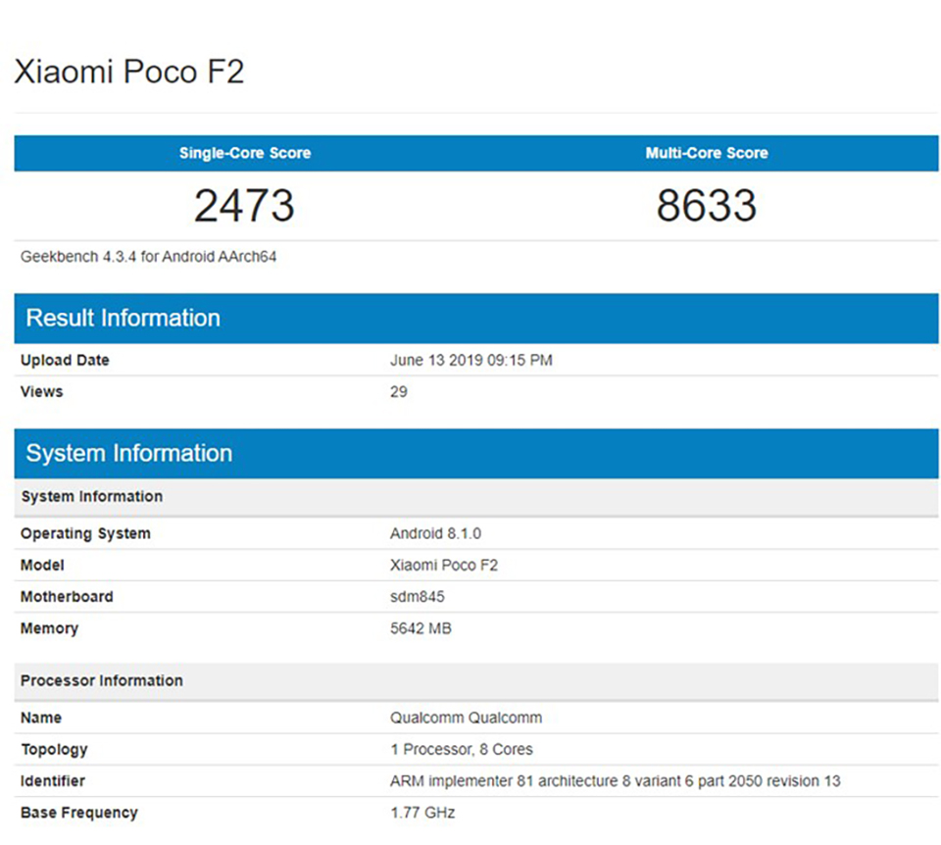The height and width of the screenshot is (845, 941).
Task: Click the Operating System label
Action: [85, 533]
